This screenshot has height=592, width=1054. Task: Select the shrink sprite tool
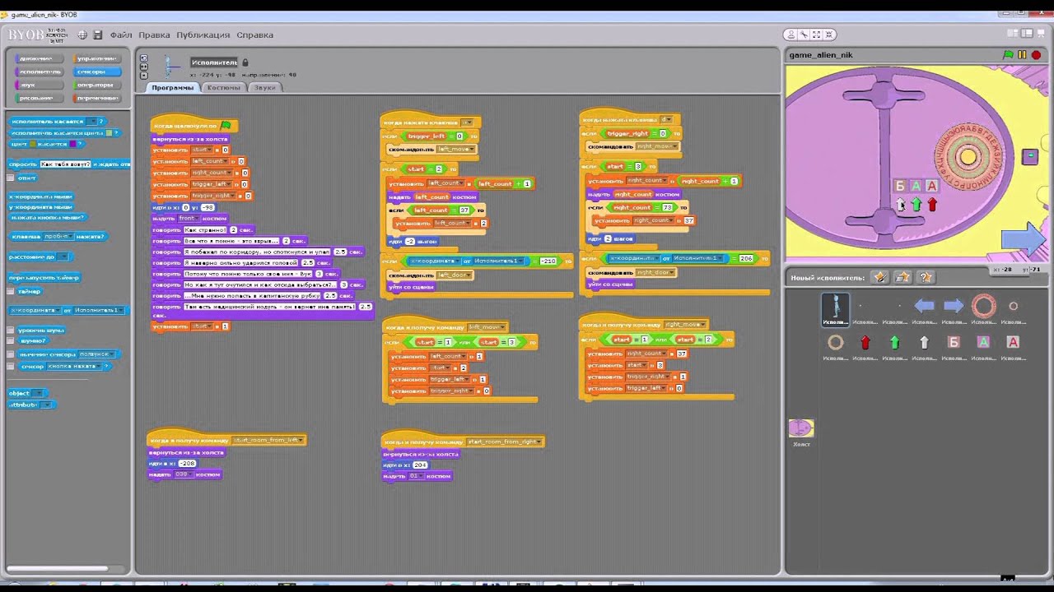click(x=828, y=35)
